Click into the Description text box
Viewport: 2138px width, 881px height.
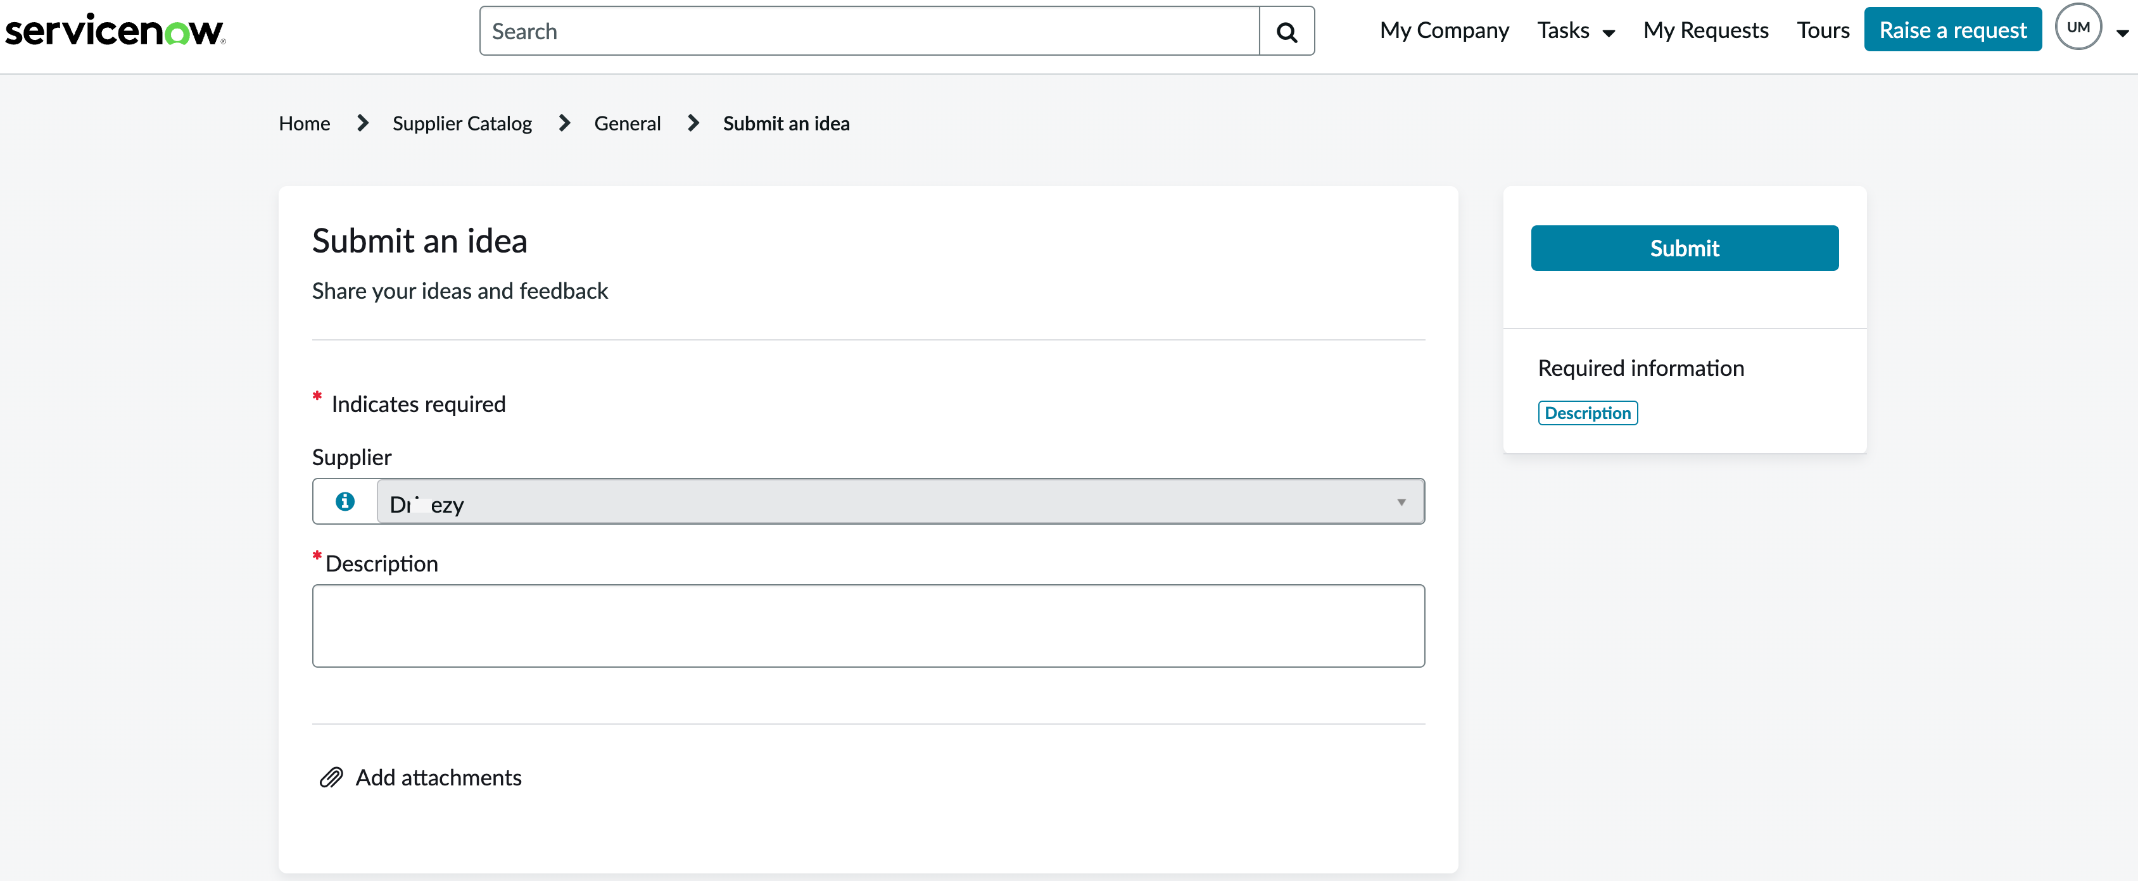pyautogui.click(x=868, y=625)
